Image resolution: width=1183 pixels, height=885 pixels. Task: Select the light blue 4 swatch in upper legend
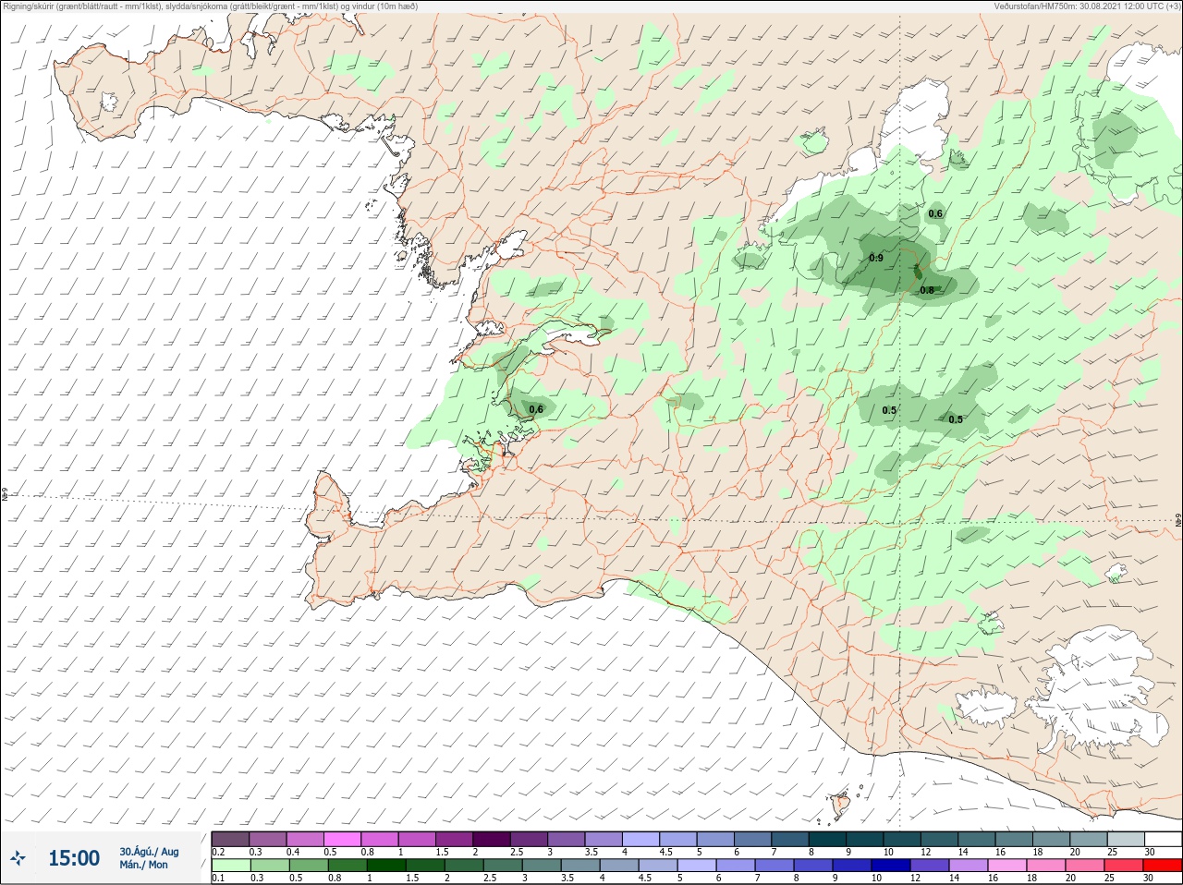tap(640, 839)
